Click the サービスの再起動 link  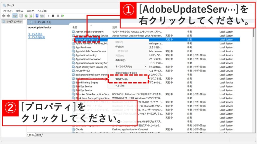(36, 37)
